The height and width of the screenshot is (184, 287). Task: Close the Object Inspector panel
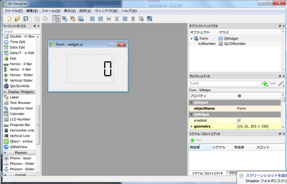click(x=283, y=26)
